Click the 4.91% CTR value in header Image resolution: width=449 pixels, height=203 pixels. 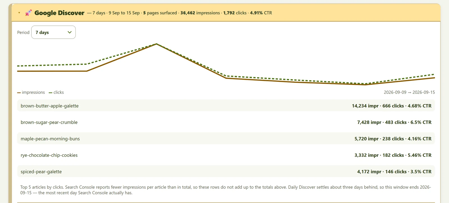tap(261, 13)
